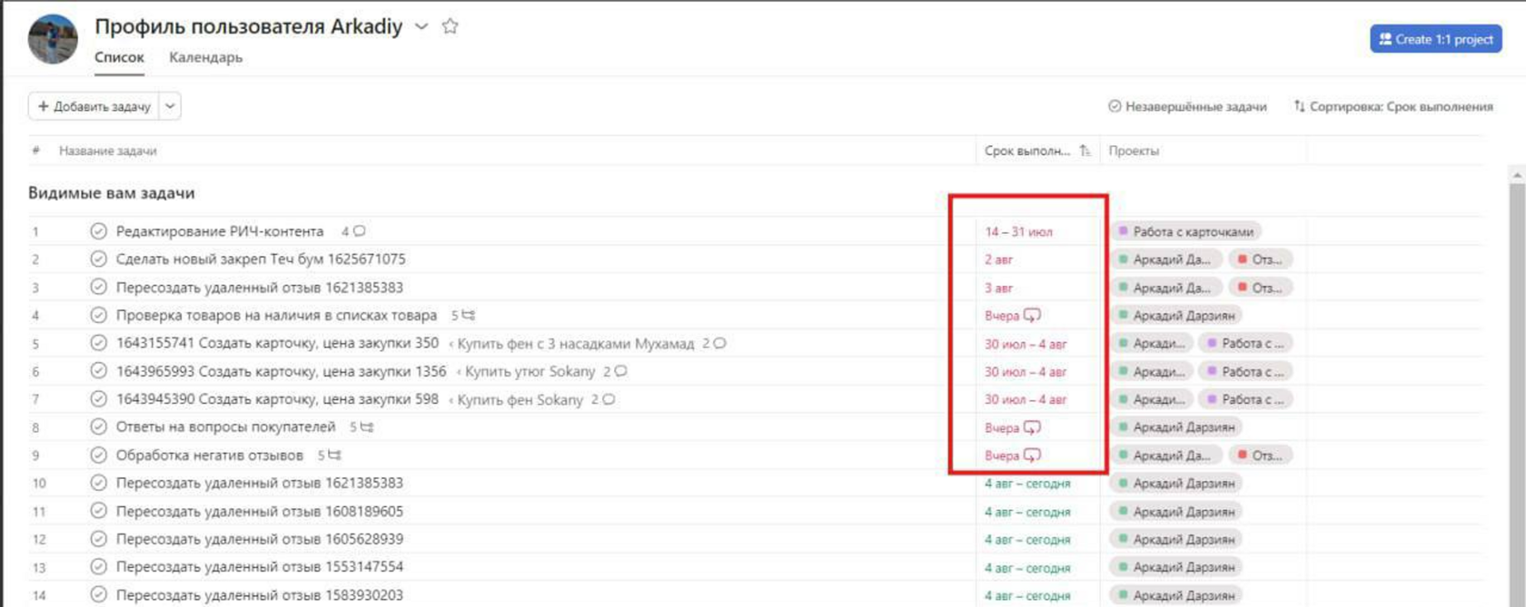Click Arkadiy's profile avatar photo
The height and width of the screenshot is (607, 1526).
pyautogui.click(x=53, y=39)
